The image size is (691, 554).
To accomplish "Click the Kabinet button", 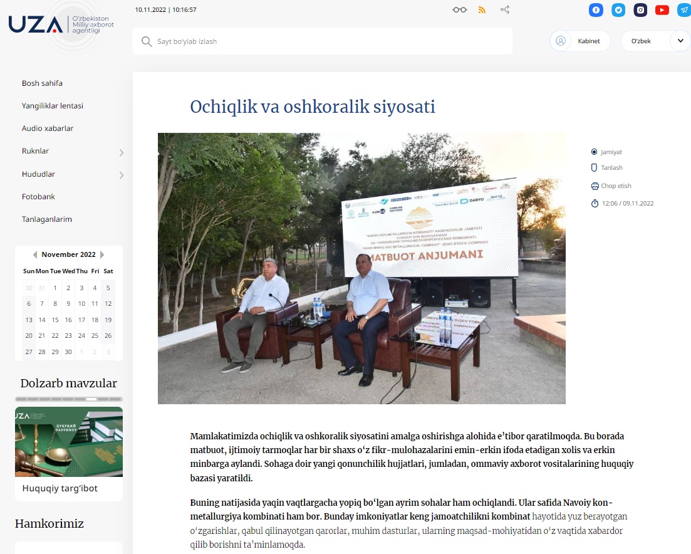I will tap(580, 41).
